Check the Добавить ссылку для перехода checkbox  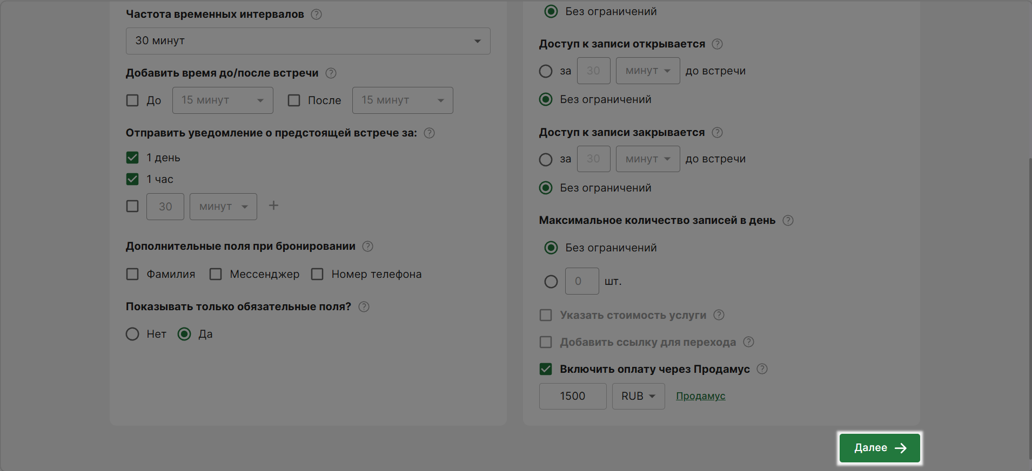pos(546,342)
